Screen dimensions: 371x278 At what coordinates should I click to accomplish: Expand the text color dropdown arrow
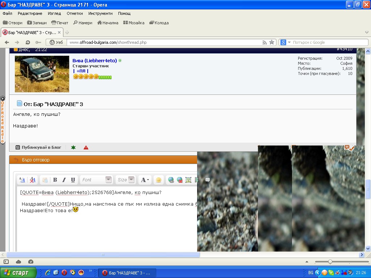[148, 180]
